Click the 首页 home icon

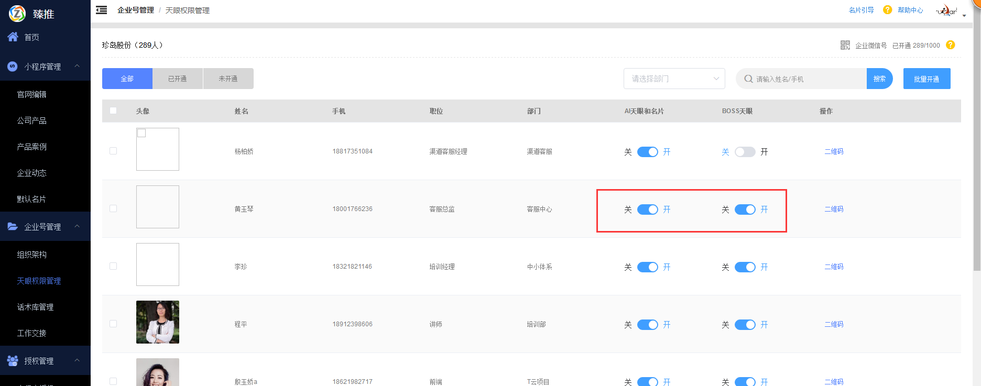pyautogui.click(x=13, y=37)
